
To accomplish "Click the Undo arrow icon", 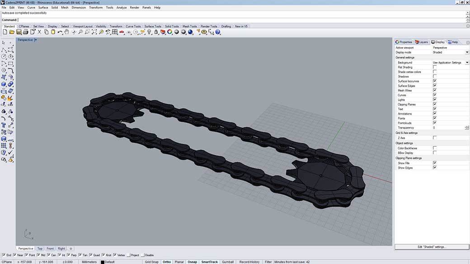I will (x=60, y=32).
